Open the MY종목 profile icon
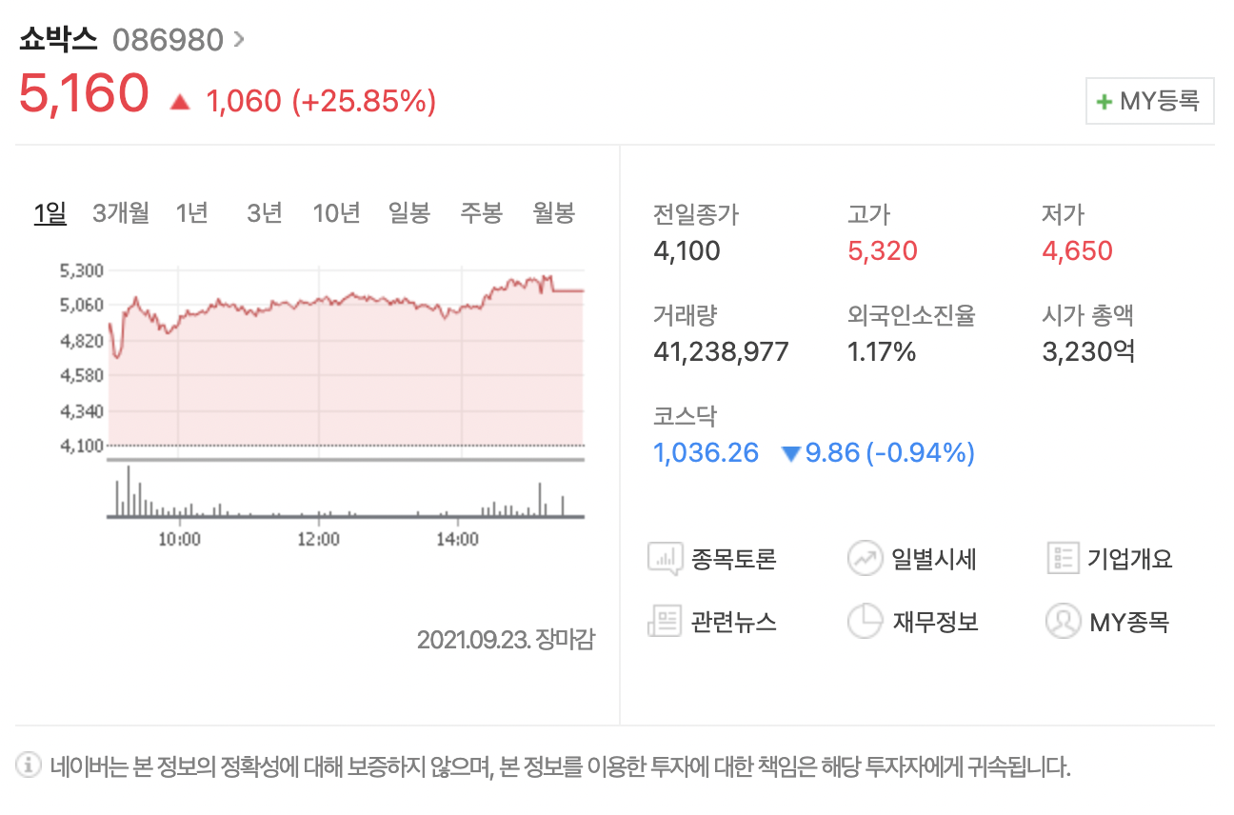This screenshot has width=1234, height=815. point(1064,621)
